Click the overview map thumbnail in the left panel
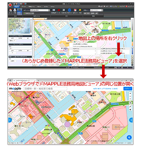 [x=19, y=26]
